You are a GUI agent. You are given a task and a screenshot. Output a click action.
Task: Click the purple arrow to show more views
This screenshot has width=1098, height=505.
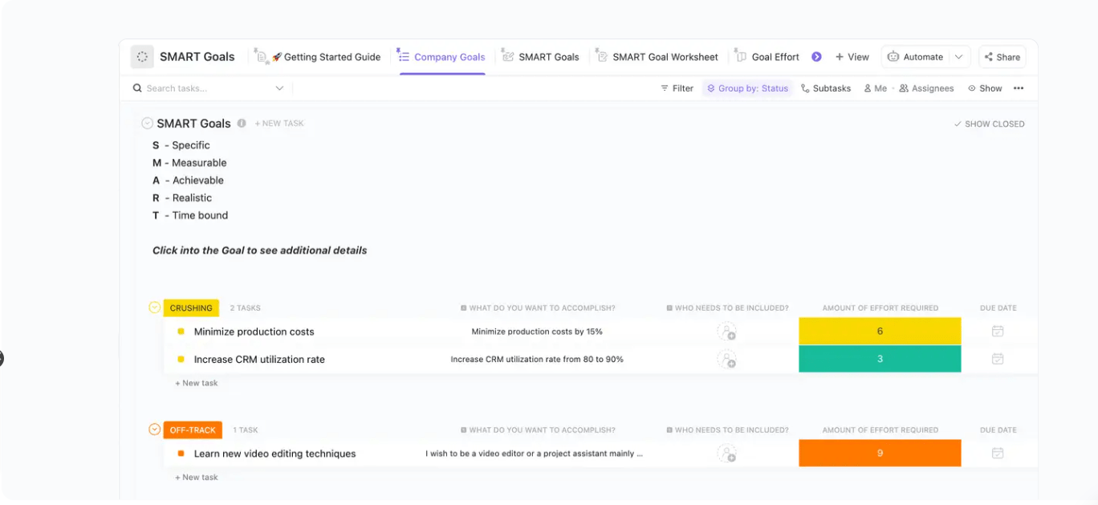(x=816, y=57)
